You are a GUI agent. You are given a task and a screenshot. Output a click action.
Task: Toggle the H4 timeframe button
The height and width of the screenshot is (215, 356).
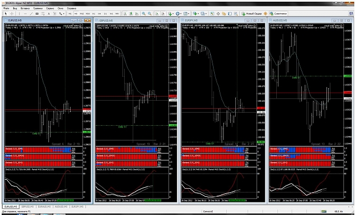100,14
